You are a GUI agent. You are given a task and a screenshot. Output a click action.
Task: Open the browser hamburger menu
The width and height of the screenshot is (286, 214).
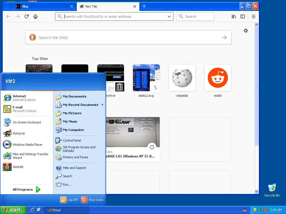(x=254, y=16)
